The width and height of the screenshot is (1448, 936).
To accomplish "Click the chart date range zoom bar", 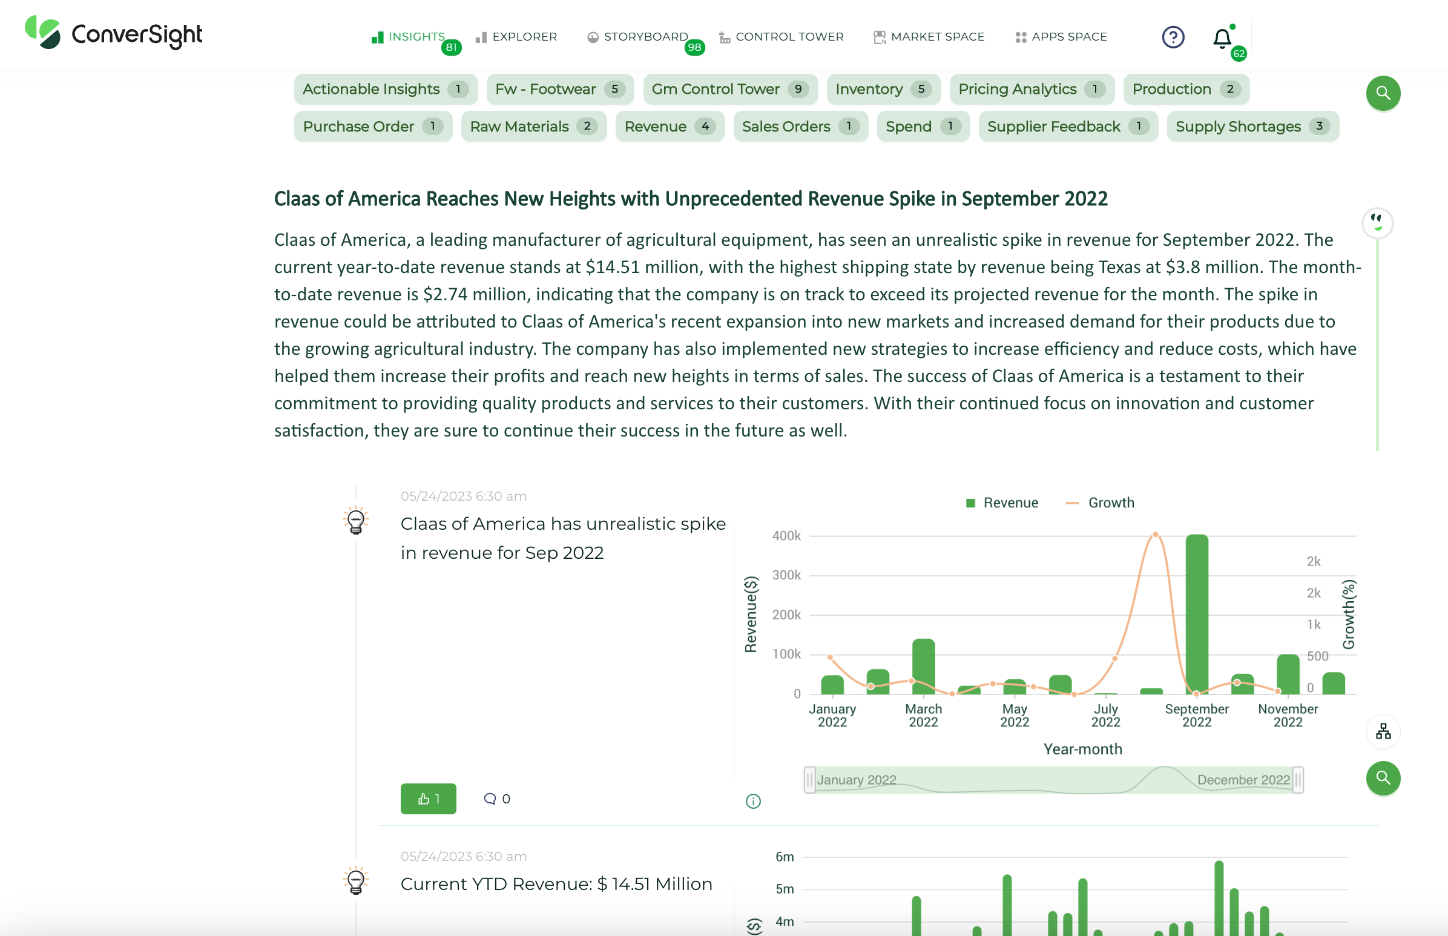I will pyautogui.click(x=1054, y=780).
